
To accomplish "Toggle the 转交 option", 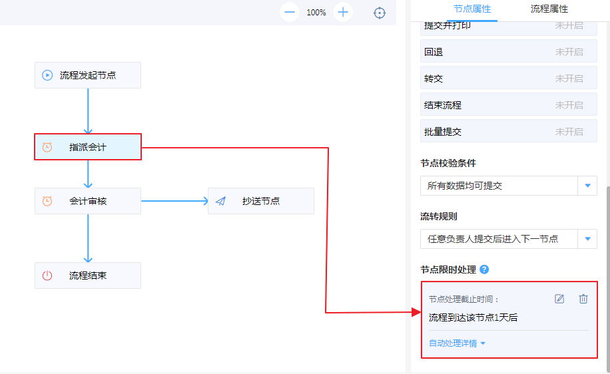I will pyautogui.click(x=569, y=79).
